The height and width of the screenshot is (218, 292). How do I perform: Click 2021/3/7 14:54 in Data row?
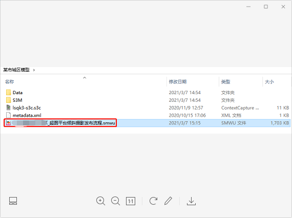(184, 93)
